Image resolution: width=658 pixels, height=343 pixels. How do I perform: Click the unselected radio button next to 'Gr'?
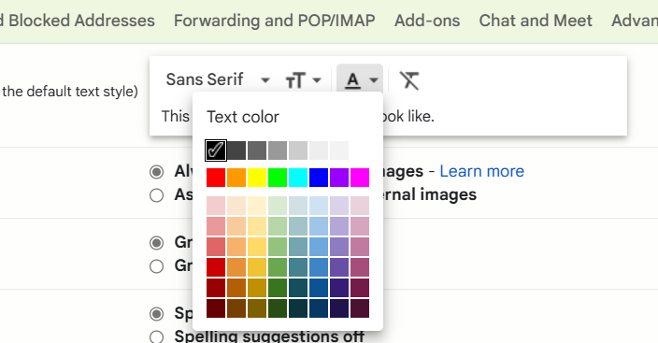point(156,266)
